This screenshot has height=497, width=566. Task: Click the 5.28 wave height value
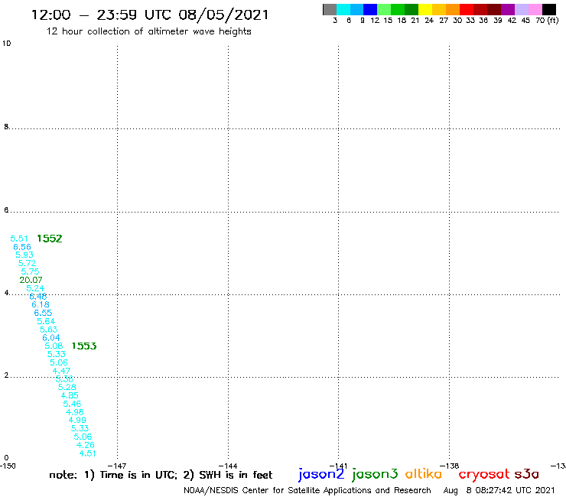(x=67, y=387)
